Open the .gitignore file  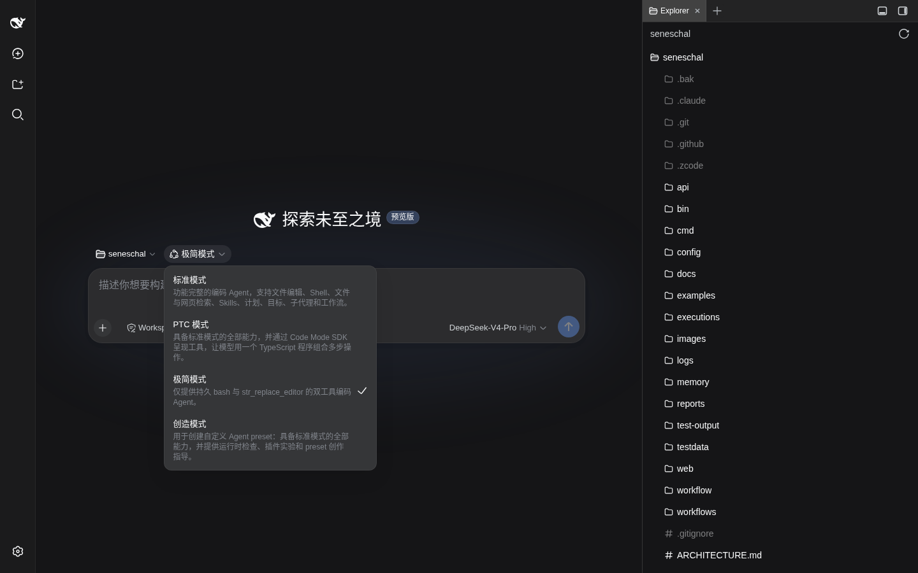click(x=780, y=534)
